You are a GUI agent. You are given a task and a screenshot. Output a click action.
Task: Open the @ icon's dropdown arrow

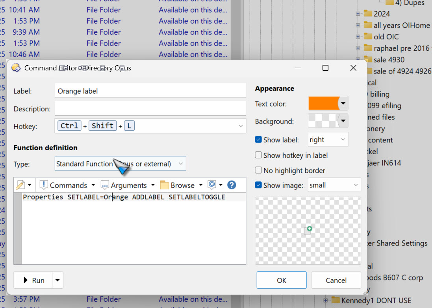[221, 185]
